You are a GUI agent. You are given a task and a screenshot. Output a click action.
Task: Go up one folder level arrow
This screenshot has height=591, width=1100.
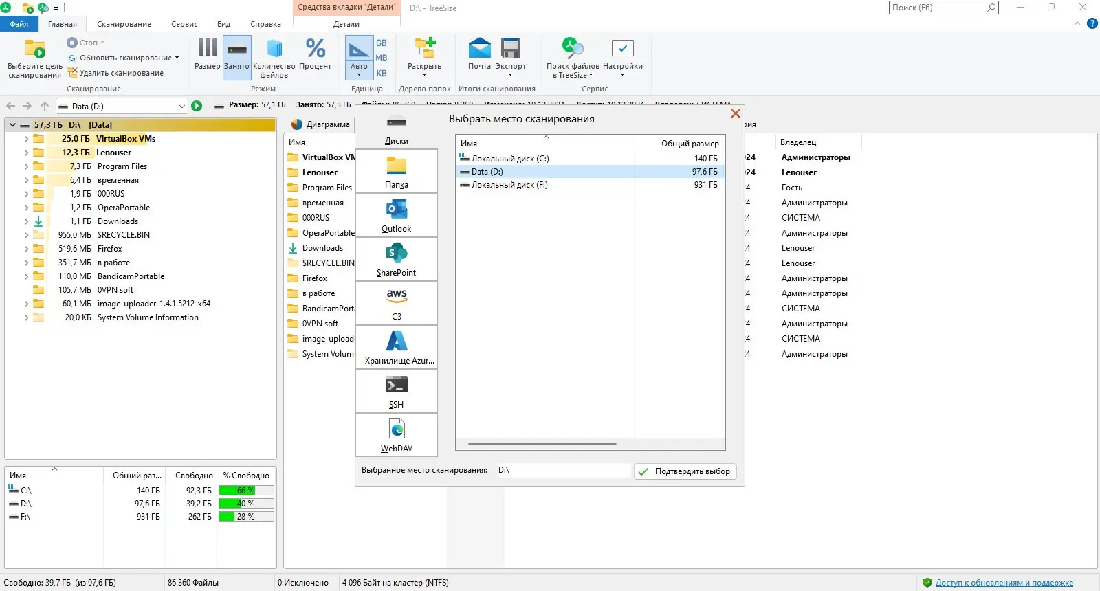(x=44, y=106)
